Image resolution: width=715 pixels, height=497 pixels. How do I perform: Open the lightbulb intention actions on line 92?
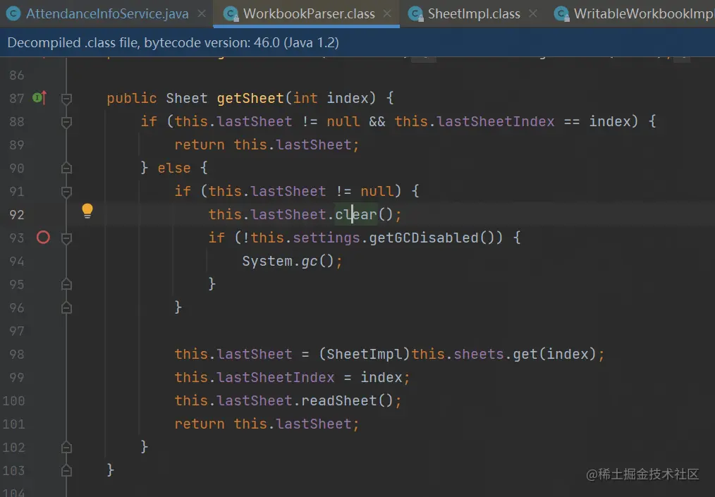87,211
